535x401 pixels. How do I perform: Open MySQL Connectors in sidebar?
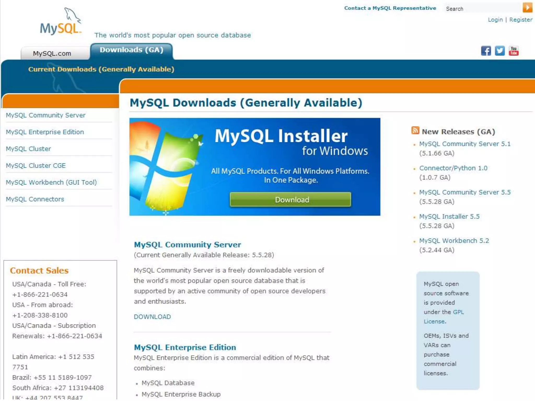click(35, 199)
